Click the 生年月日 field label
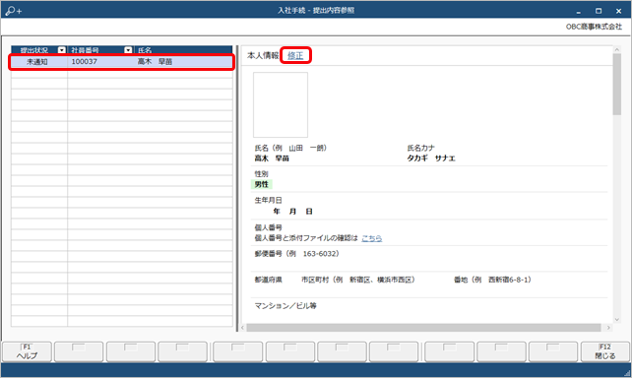Image resolution: width=632 pixels, height=378 pixels. 269,200
